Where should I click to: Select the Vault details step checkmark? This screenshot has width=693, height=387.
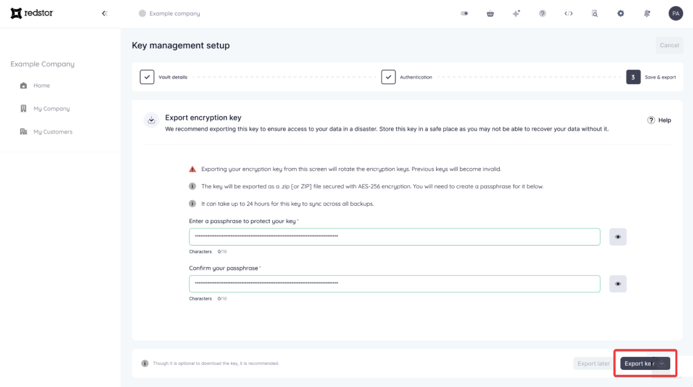pyautogui.click(x=147, y=77)
